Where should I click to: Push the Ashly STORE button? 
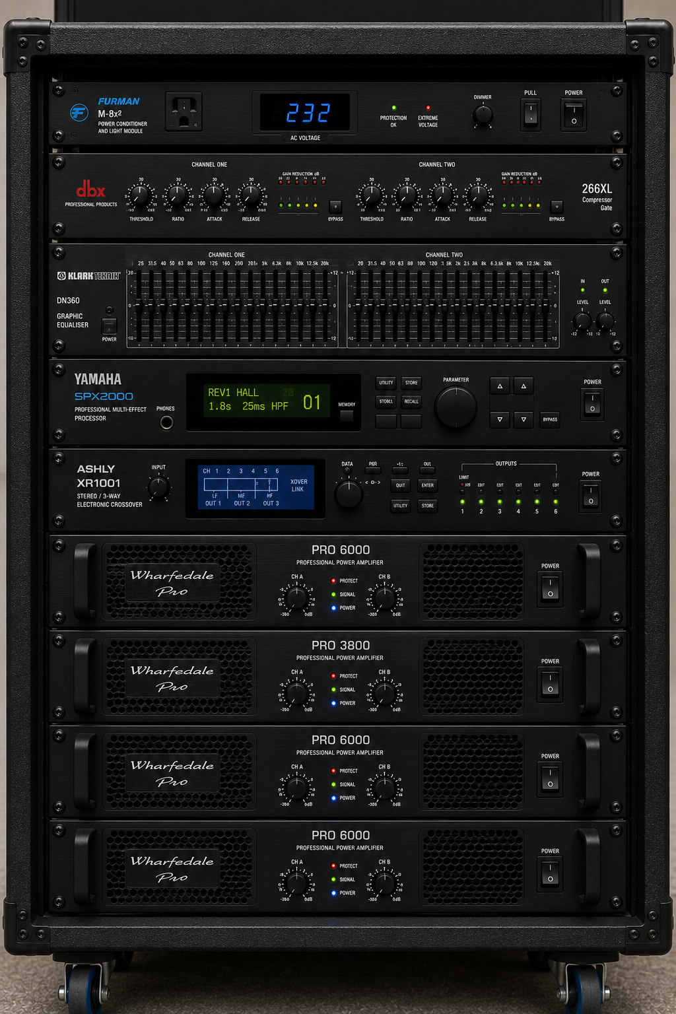click(x=428, y=506)
